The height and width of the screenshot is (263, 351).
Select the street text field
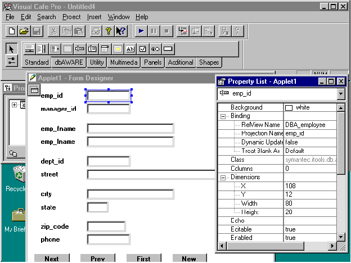coord(151,175)
